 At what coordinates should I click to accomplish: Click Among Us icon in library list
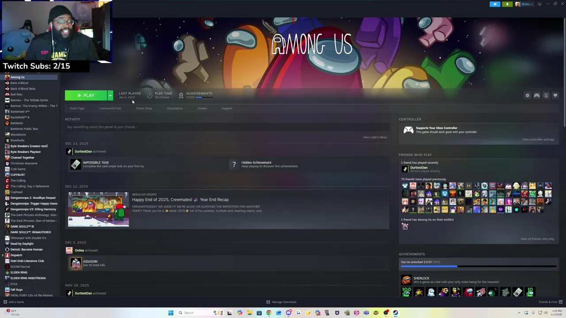(7, 77)
